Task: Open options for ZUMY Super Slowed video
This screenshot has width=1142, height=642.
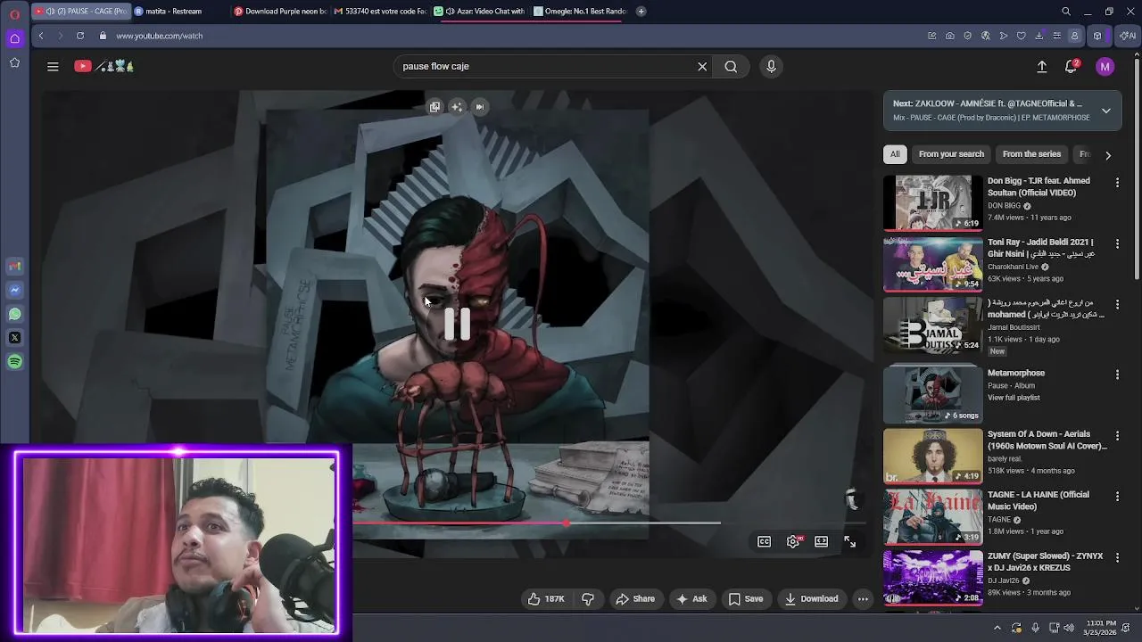Action: point(1117,557)
